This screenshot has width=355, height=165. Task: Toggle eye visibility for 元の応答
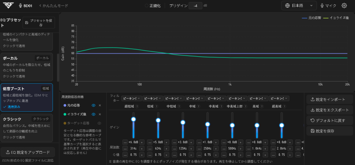pyautogui.click(x=93, y=105)
